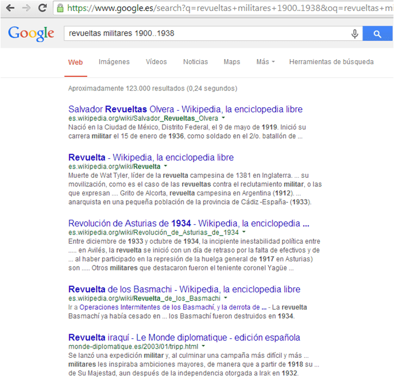Open 'Revuelta - Wikipedia, la enciclopedia libre' result
Image resolution: width=394 pixels, height=387 pixels.
coord(151,158)
